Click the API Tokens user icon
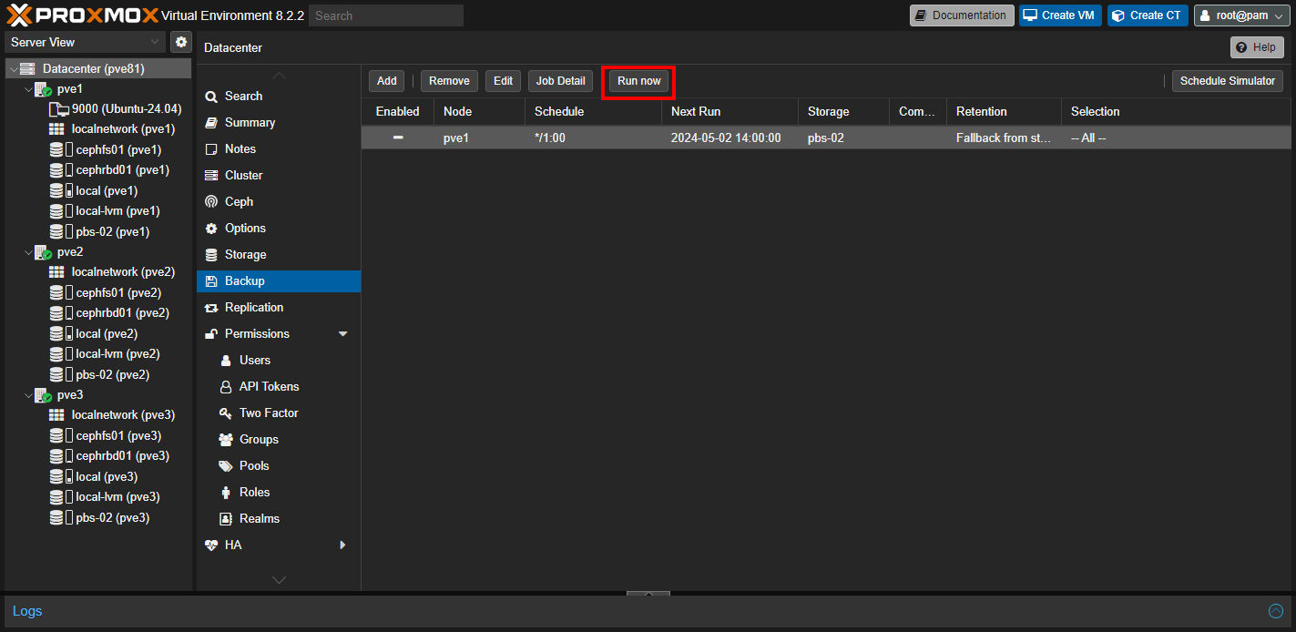The image size is (1296, 632). pos(226,387)
